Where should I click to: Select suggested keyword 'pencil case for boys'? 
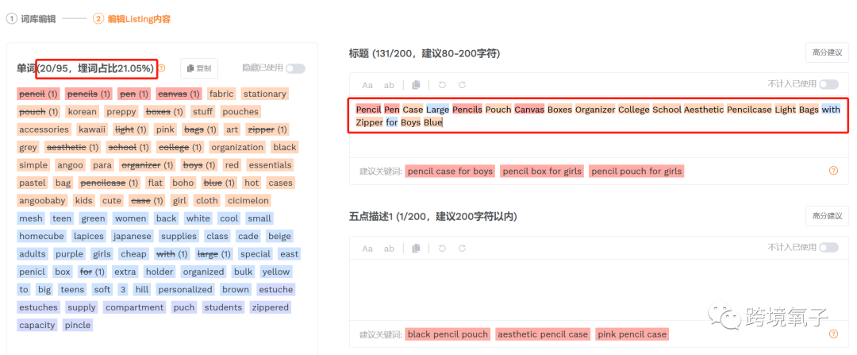pos(451,172)
